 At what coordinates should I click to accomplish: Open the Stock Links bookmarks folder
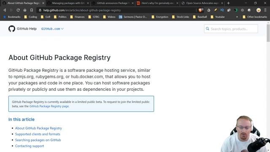click(181, 17)
